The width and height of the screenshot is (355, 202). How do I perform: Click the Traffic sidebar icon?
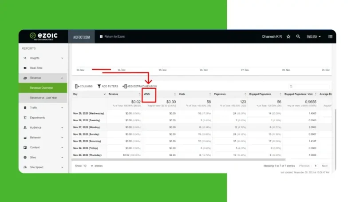(25, 108)
